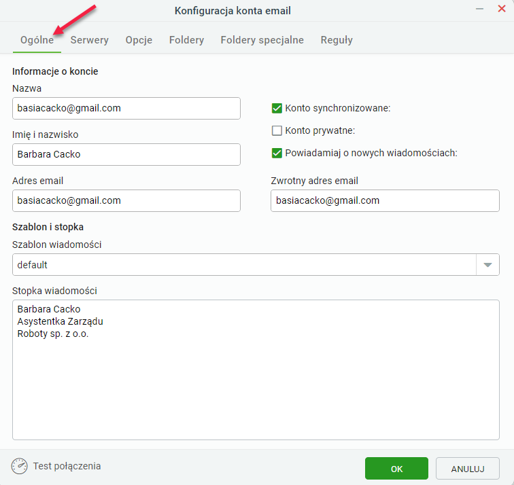Confirm with the green OK button

396,469
